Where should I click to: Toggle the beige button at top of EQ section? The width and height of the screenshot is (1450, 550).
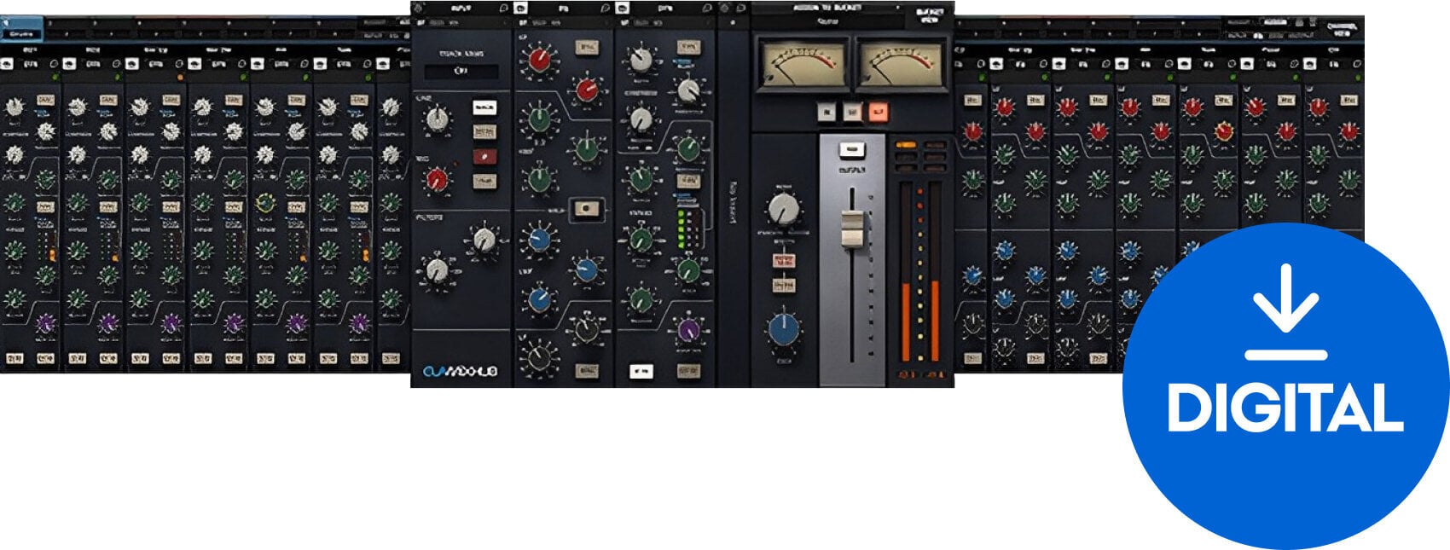[587, 47]
